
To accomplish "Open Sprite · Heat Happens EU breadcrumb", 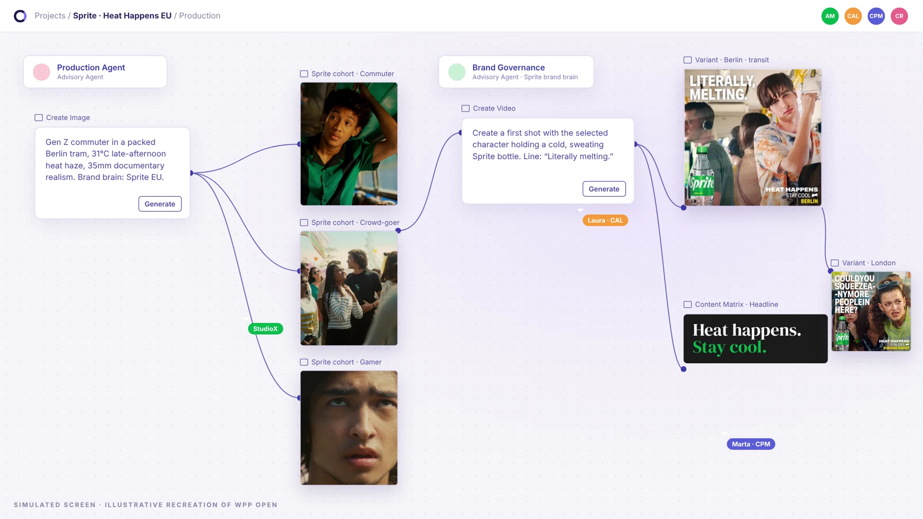I will point(122,16).
